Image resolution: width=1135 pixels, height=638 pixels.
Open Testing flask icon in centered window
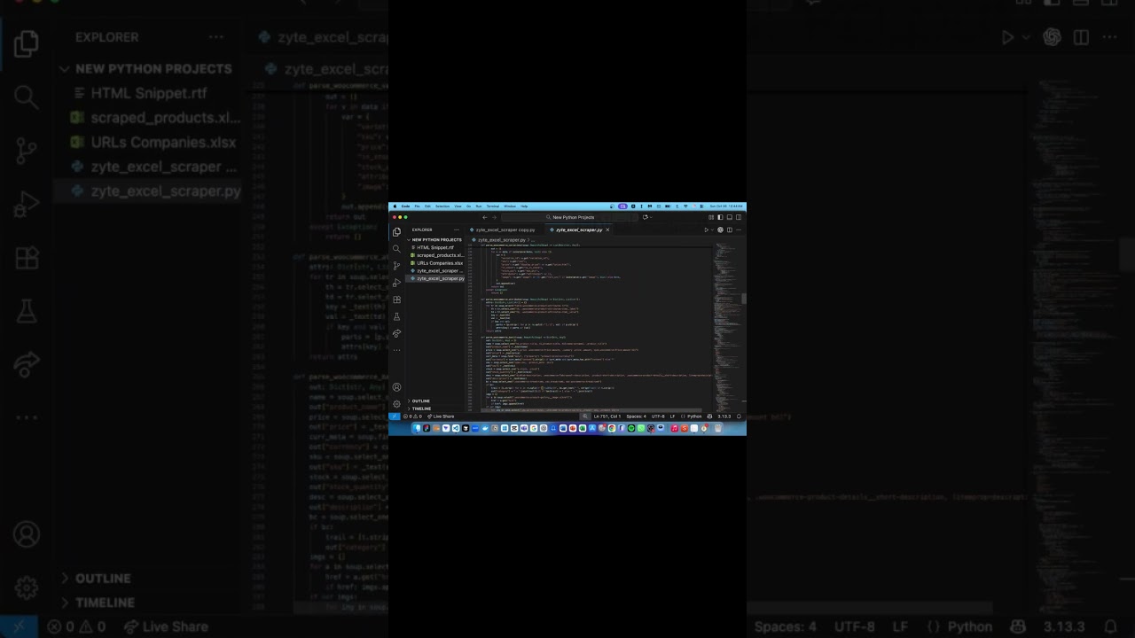coord(396,316)
